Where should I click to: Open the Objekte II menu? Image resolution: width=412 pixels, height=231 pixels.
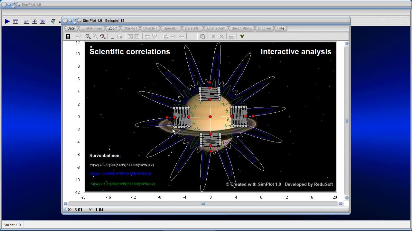tap(150, 28)
